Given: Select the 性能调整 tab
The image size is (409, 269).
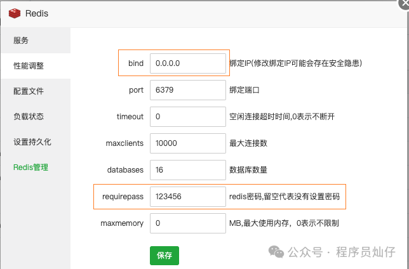Looking at the screenshot, I should pos(36,66).
